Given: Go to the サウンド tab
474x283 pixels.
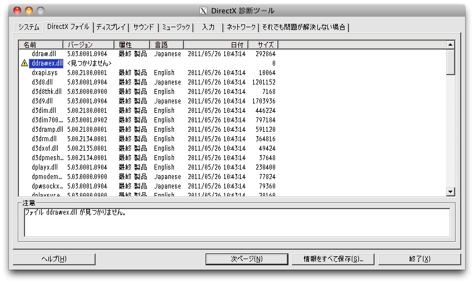Looking at the screenshot, I should click(x=143, y=27).
